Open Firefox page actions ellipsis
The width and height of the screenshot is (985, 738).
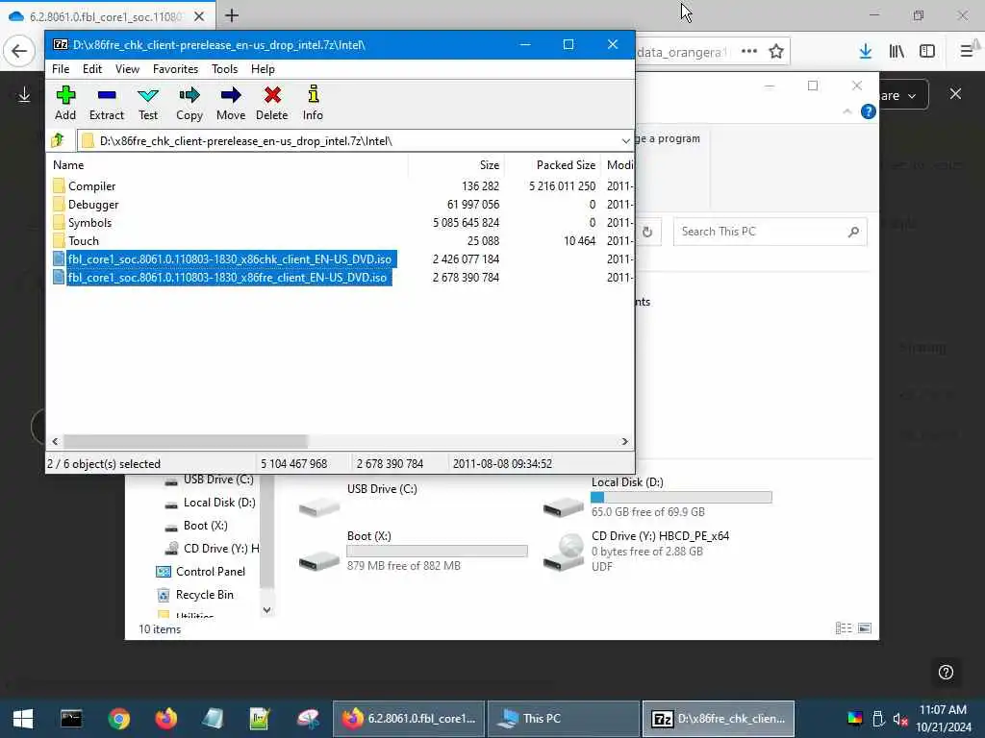(x=748, y=52)
